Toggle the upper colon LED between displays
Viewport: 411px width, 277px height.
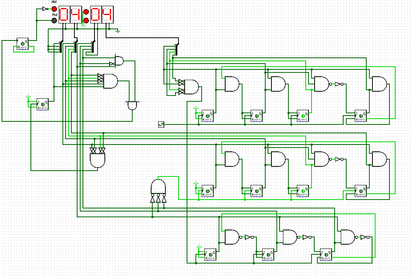(85, 12)
